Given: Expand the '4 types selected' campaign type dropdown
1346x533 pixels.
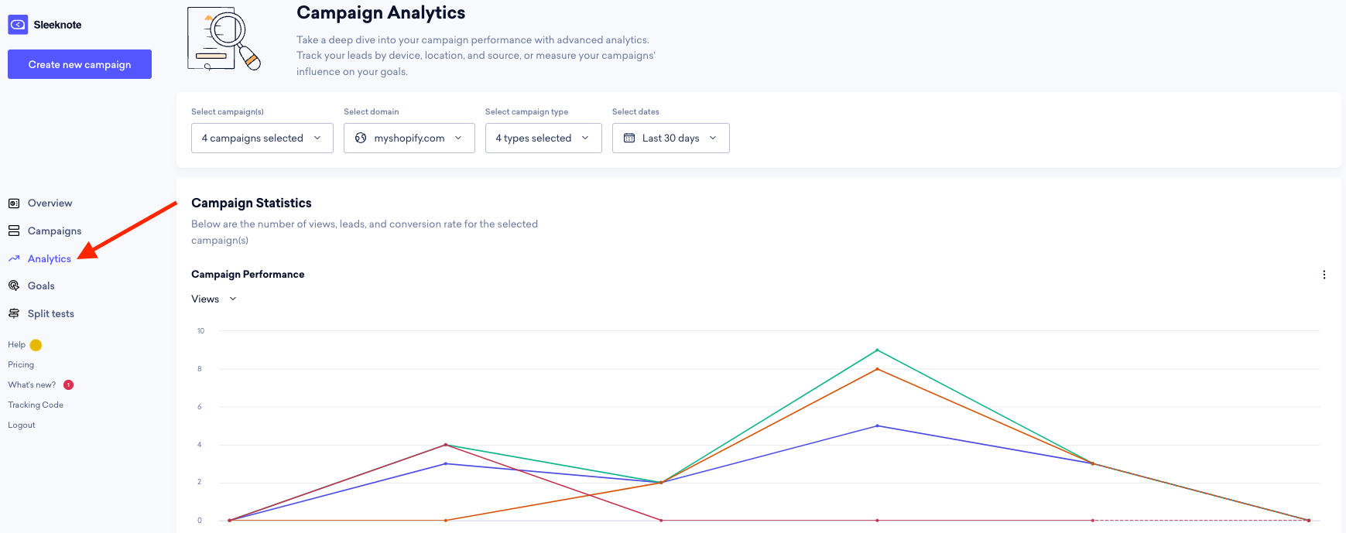Looking at the screenshot, I should [x=543, y=138].
